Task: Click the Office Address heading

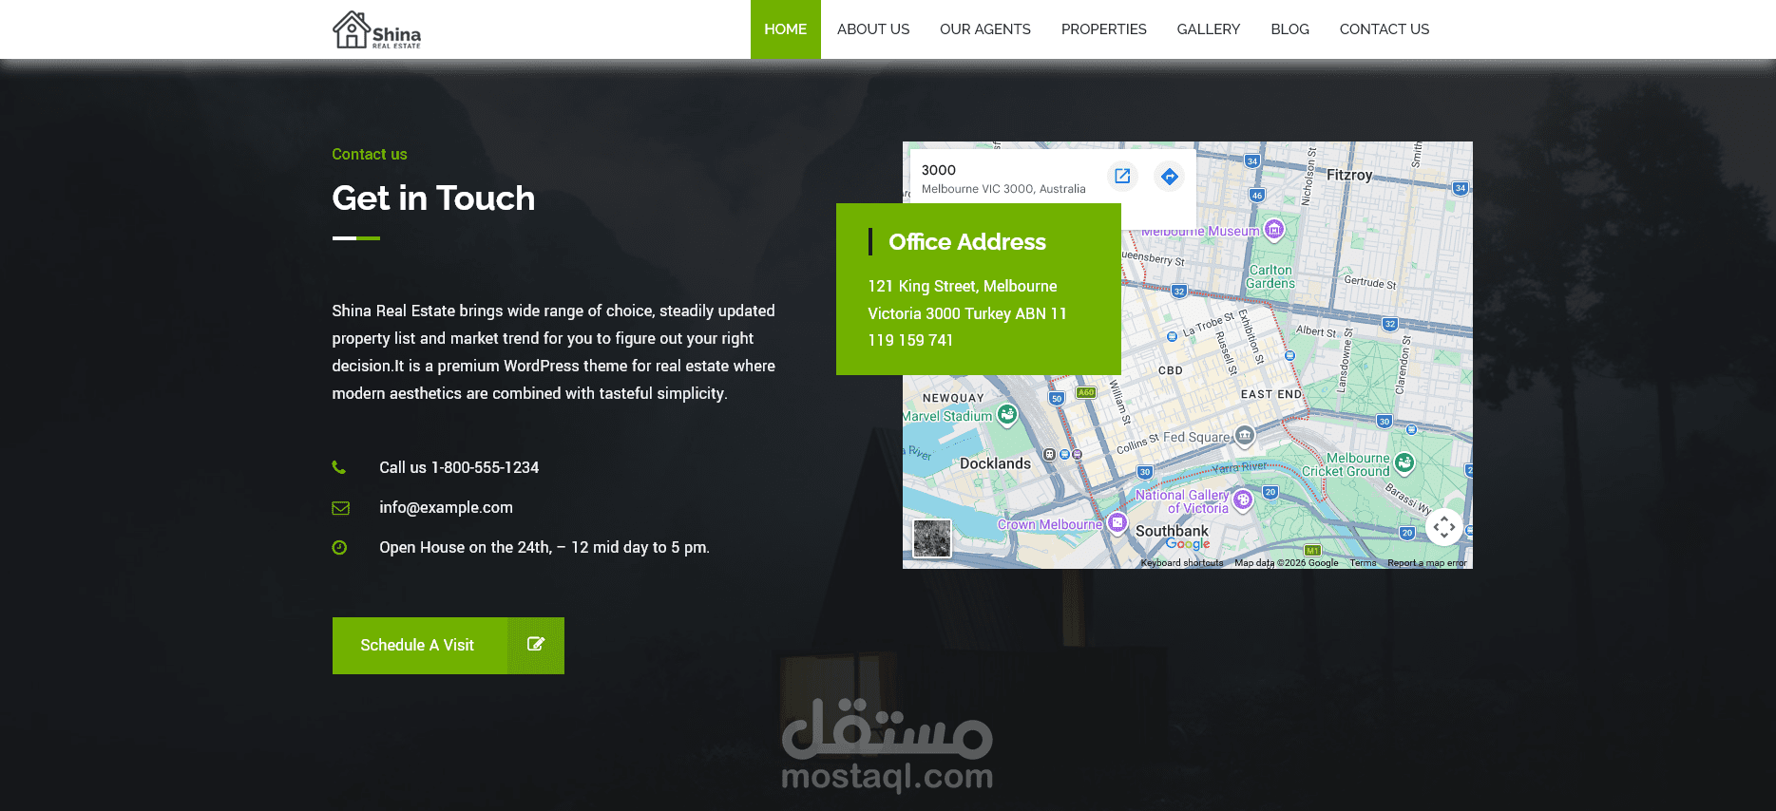Action: pyautogui.click(x=967, y=242)
